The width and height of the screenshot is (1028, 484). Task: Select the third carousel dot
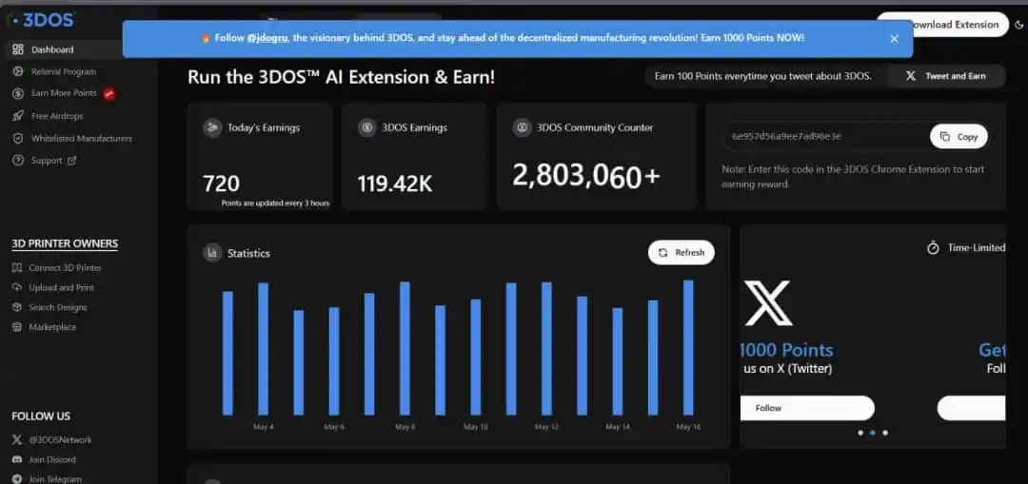click(x=885, y=433)
